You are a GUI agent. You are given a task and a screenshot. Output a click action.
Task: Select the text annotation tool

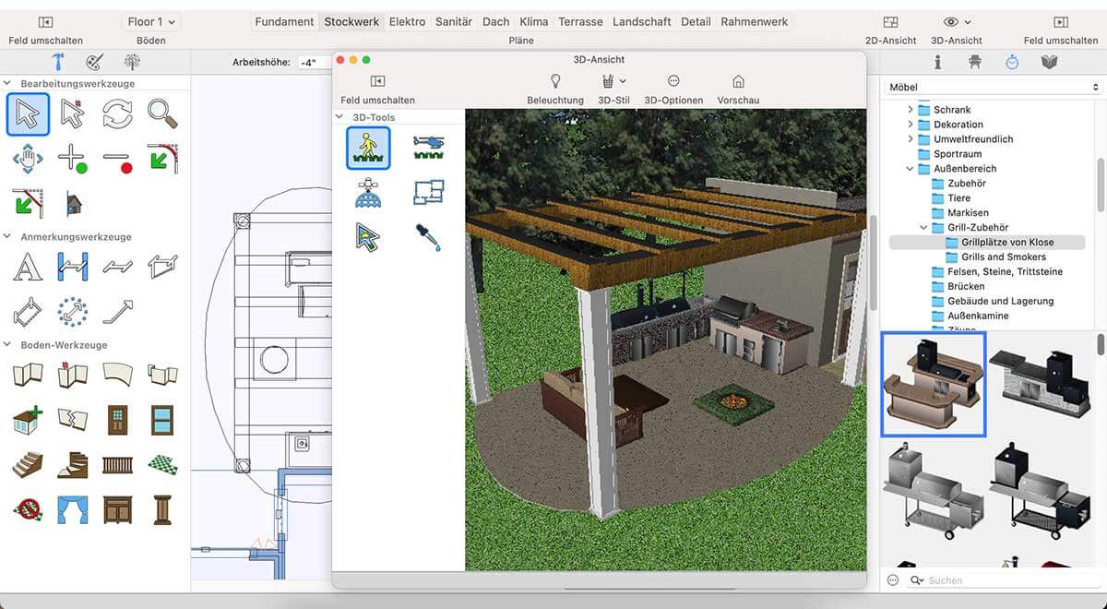[28, 268]
